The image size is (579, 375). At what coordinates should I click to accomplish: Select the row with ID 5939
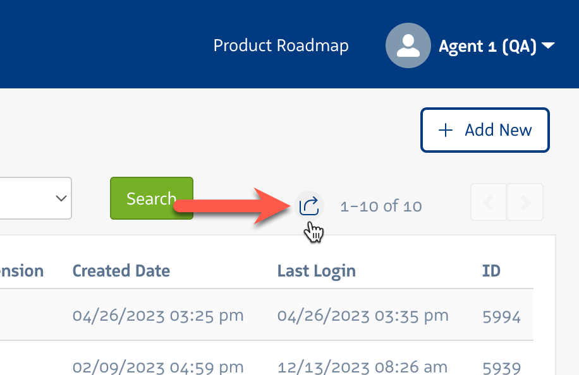pos(501,366)
